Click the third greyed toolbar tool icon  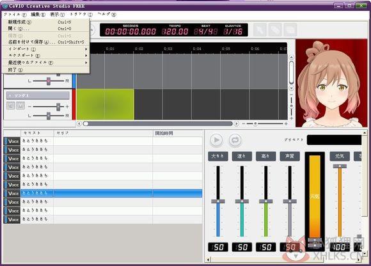[x=290, y=30]
